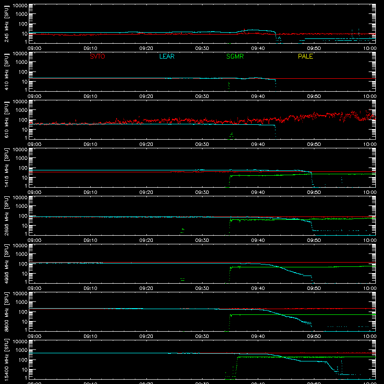
Task: Select the '15400 MHz [SFU]' axis label
Action: (6, 360)
